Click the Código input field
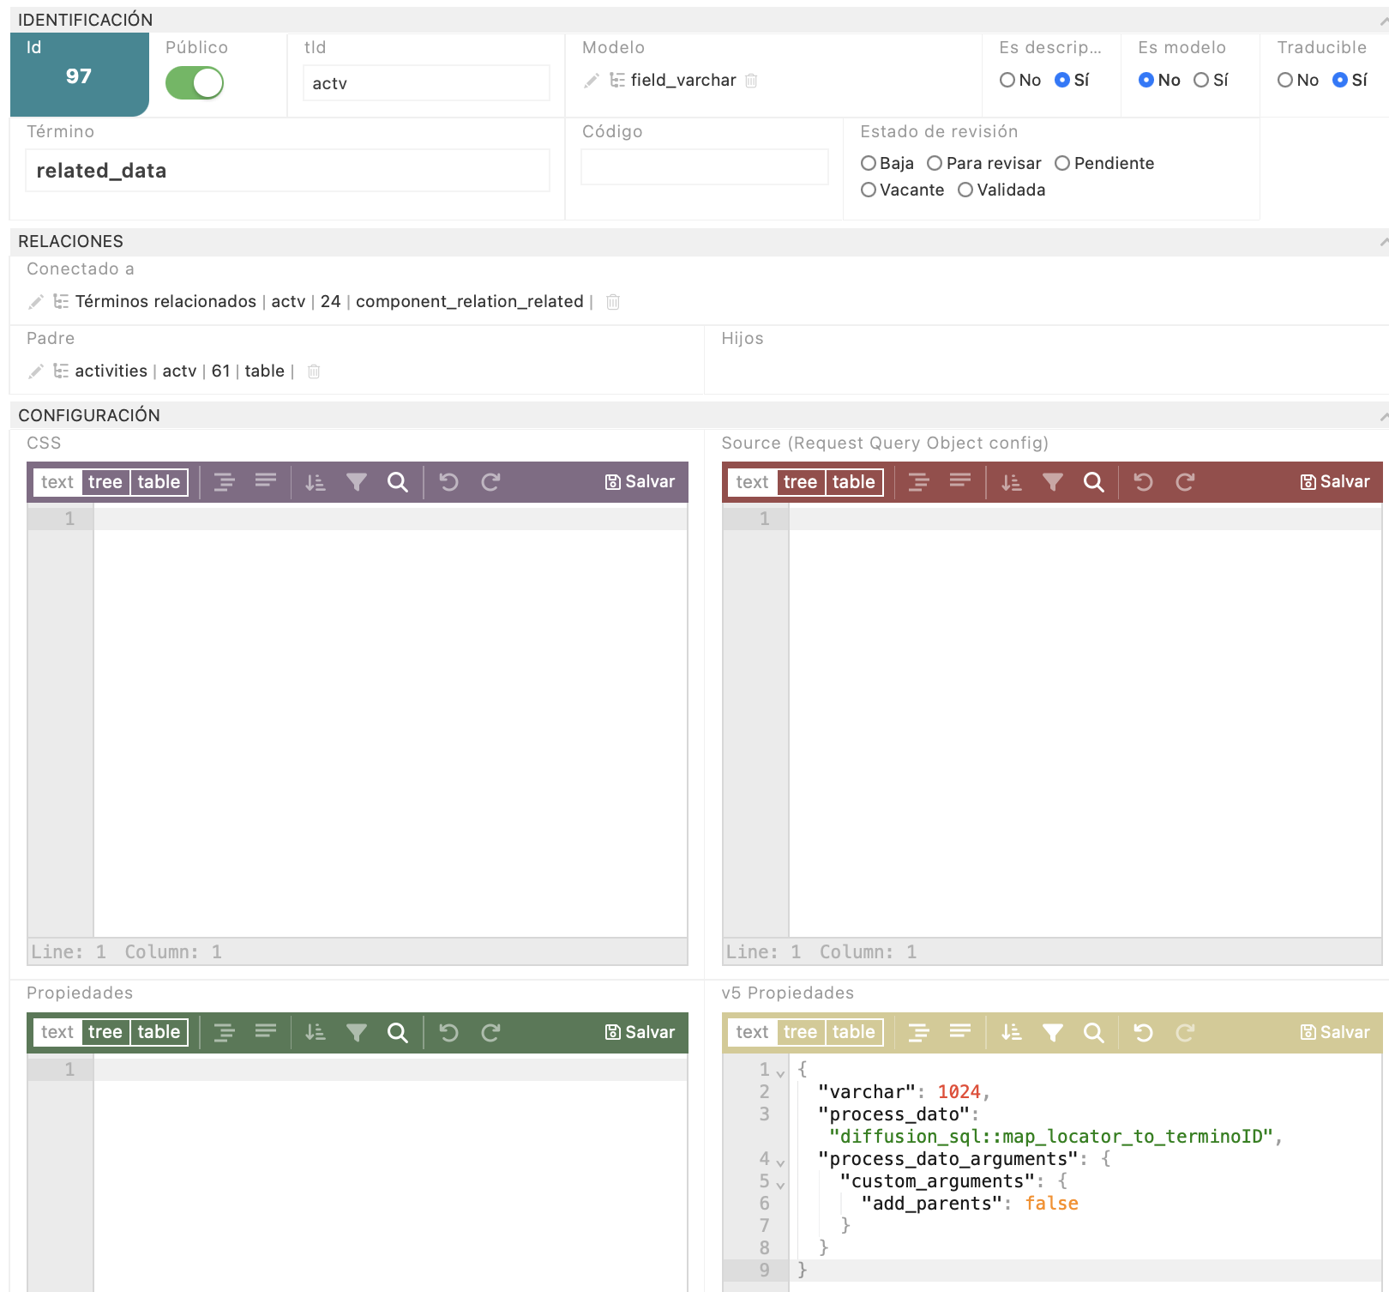 coord(705,166)
